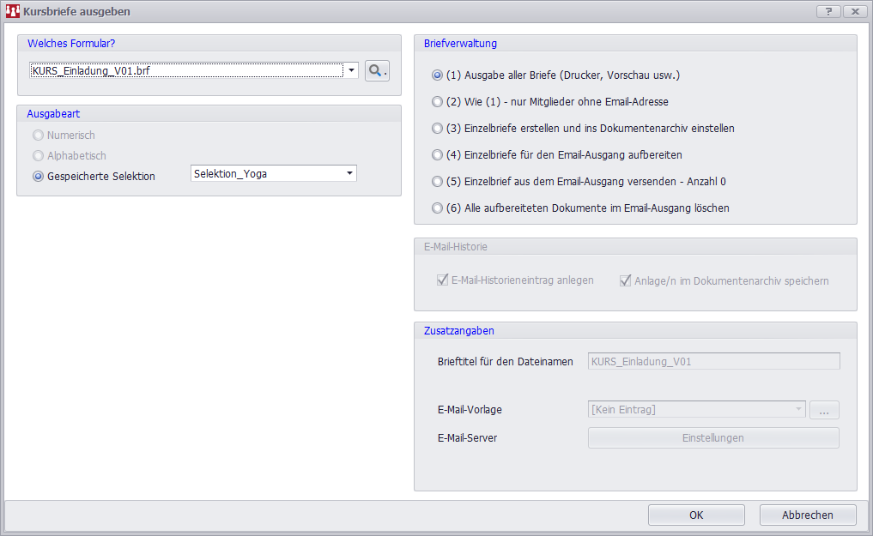The height and width of the screenshot is (536, 873).
Task: Open the KURS_Einladung_V01.brf form dropdown
Action: tap(351, 71)
